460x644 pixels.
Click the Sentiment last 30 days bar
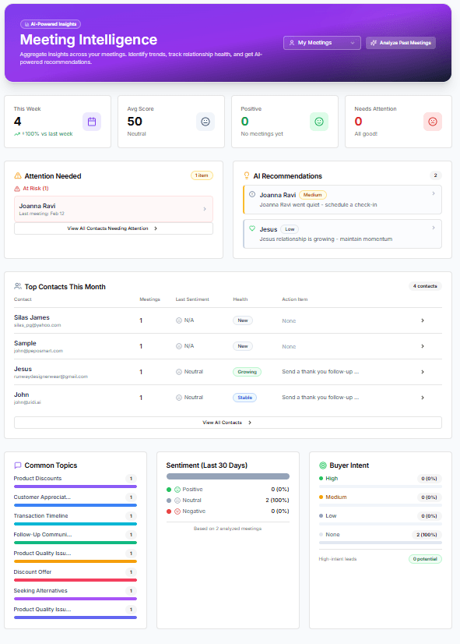(228, 476)
